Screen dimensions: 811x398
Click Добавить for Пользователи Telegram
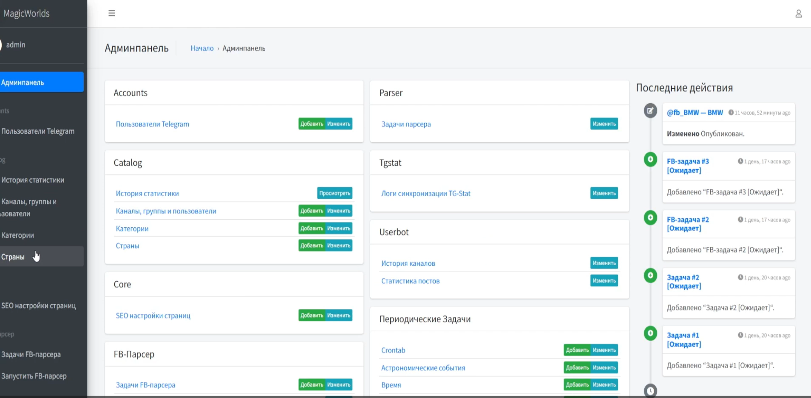pyautogui.click(x=312, y=124)
